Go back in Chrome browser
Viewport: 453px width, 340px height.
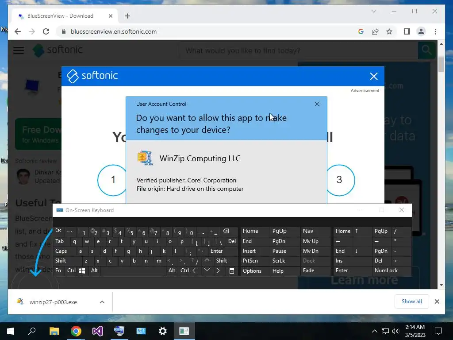tap(18, 31)
